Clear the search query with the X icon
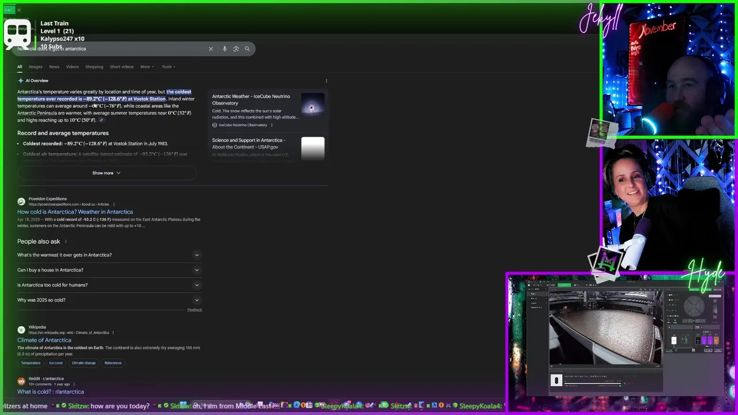 tap(210, 49)
